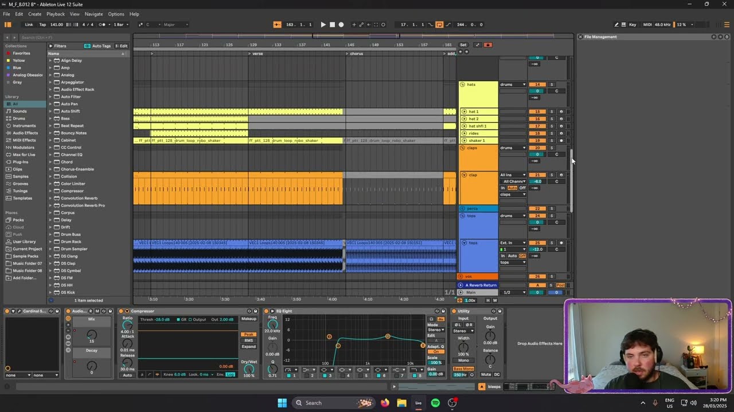Image resolution: width=734 pixels, height=412 pixels.
Task: Open the Help menu
Action: click(x=134, y=14)
